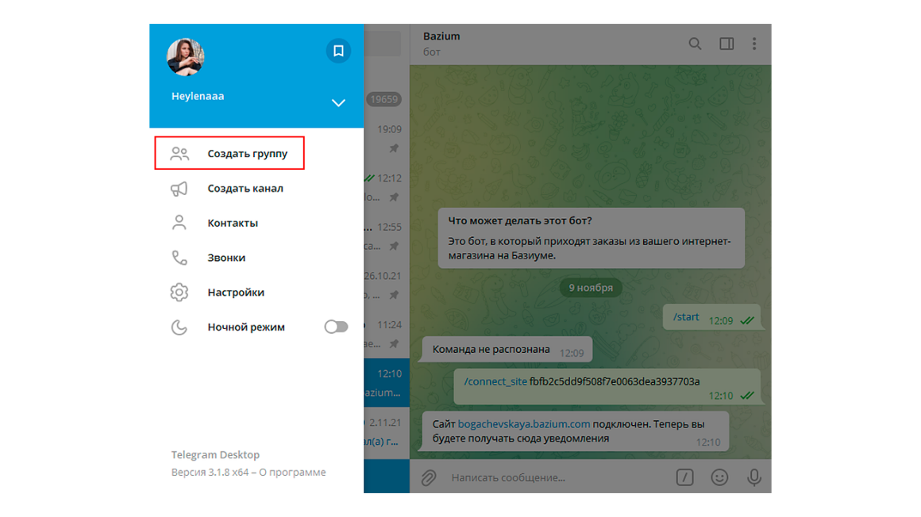Screen dimensions: 921x517
Task: Click the /connect_site command link
Action: [x=495, y=381]
